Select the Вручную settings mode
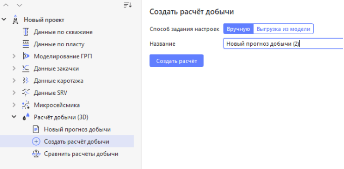 pos(238,29)
